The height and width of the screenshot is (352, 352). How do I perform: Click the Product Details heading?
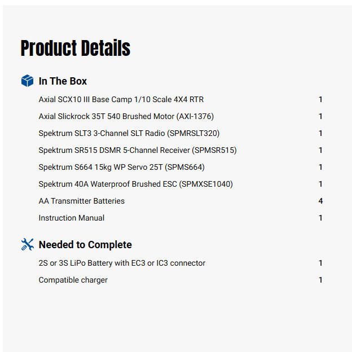(x=76, y=49)
